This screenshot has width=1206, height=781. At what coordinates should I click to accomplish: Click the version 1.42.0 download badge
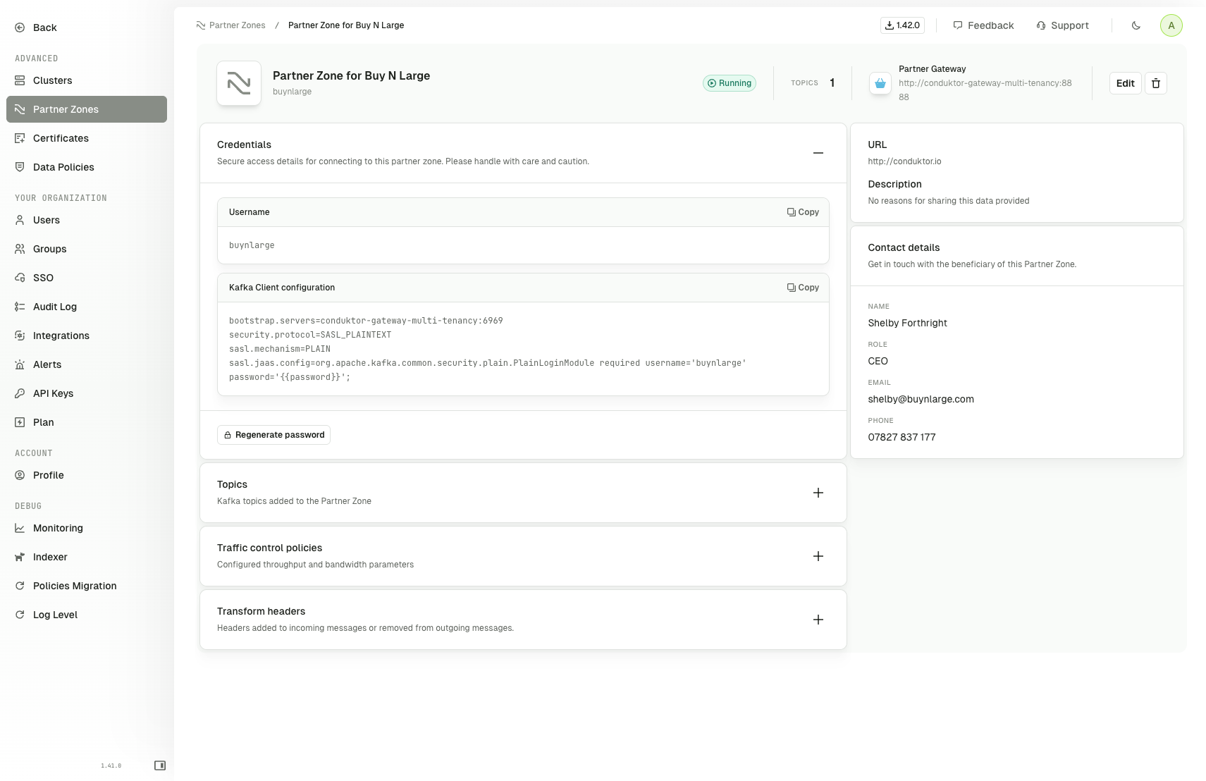[x=902, y=25]
